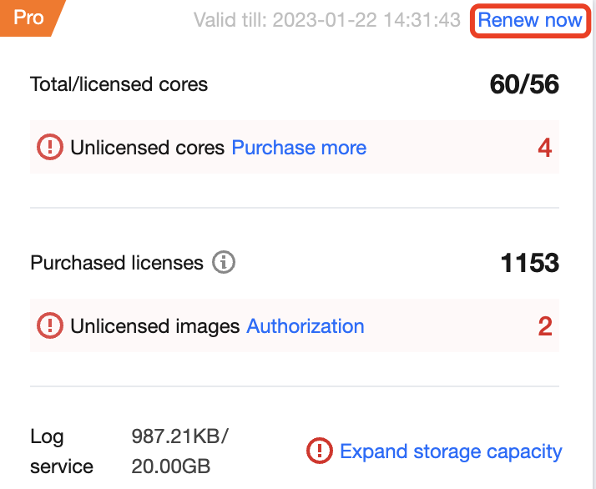The height and width of the screenshot is (489, 596).
Task: Click the Total/licensed cores label
Action: (119, 84)
